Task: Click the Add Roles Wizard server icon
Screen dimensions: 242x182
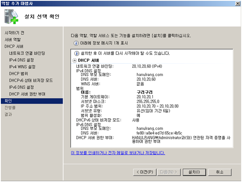Action: 11,16
